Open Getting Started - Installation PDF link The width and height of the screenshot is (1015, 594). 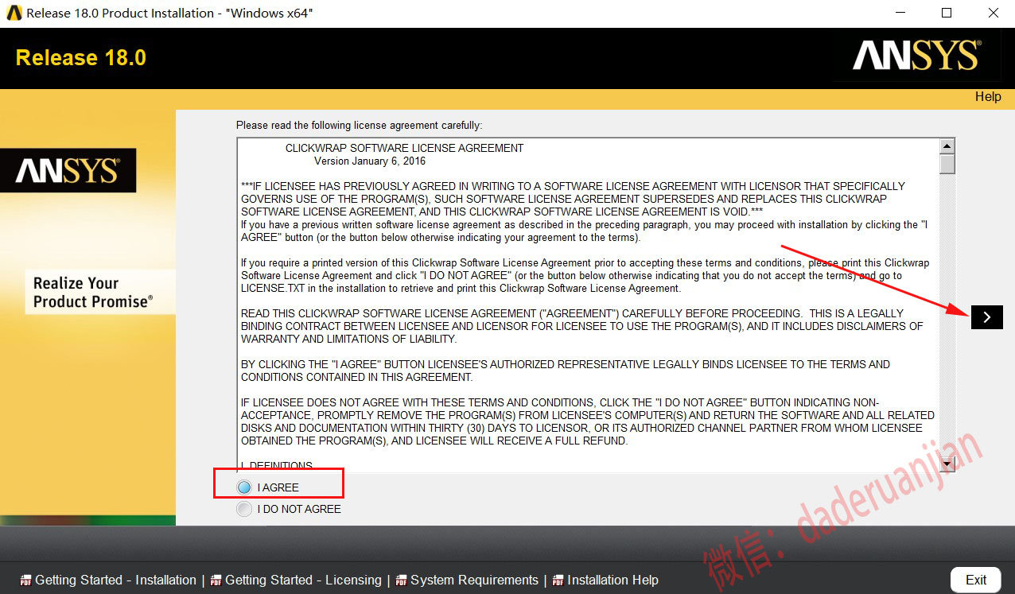coord(115,580)
